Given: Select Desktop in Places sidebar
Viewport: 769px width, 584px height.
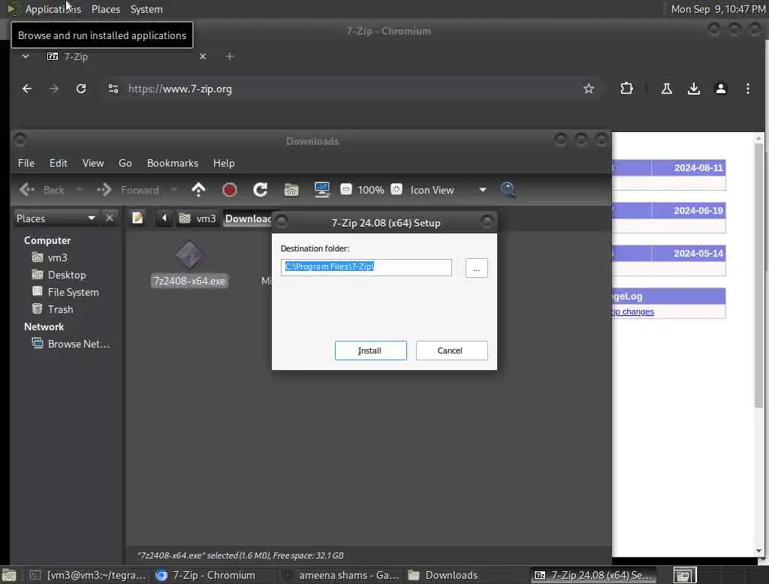Looking at the screenshot, I should click(x=67, y=275).
